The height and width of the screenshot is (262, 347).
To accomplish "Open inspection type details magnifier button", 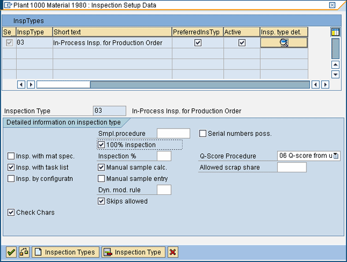I will [x=284, y=42].
